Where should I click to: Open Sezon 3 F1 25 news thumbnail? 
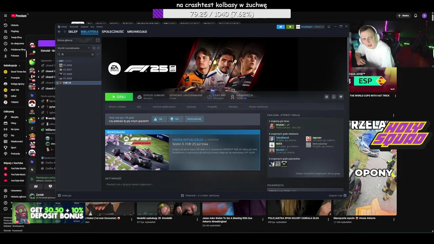click(137, 152)
